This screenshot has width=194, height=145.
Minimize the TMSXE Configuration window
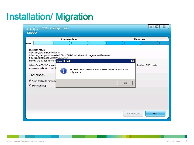[x=151, y=27]
